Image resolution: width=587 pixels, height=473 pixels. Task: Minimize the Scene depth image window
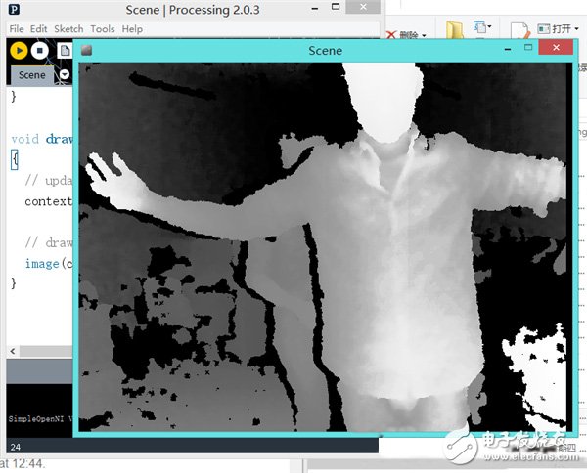point(509,50)
